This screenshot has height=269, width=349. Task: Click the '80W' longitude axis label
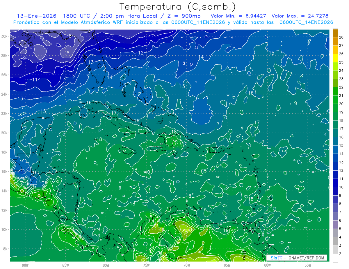point(106,266)
